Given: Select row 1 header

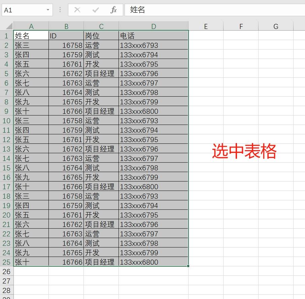Looking at the screenshot, I should (6, 36).
